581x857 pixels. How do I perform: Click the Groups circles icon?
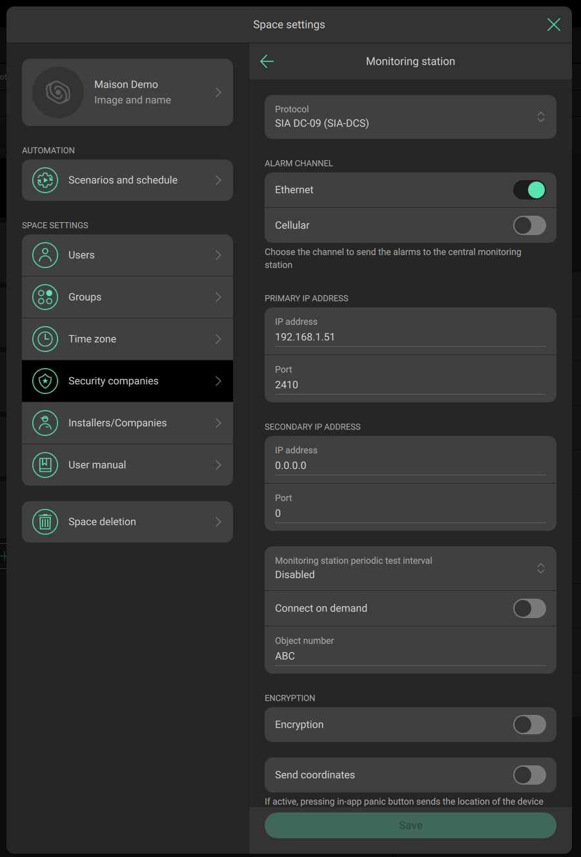45,297
